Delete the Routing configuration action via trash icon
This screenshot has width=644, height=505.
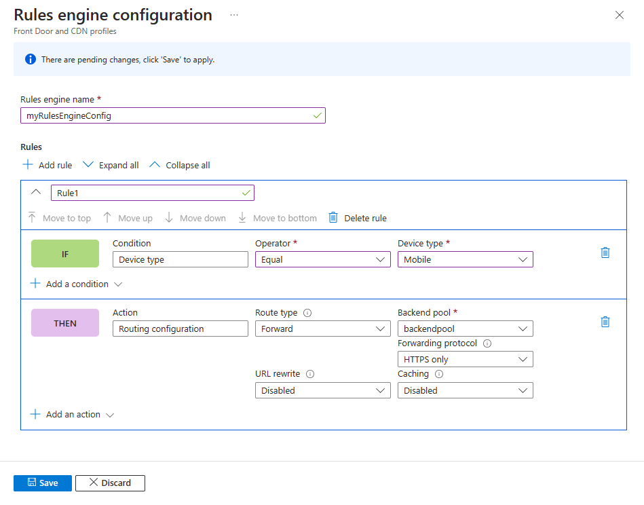[605, 321]
